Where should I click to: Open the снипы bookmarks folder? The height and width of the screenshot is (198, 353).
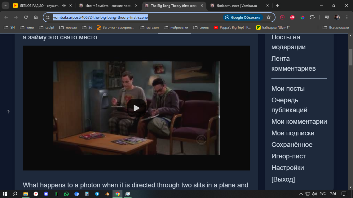[201, 28]
